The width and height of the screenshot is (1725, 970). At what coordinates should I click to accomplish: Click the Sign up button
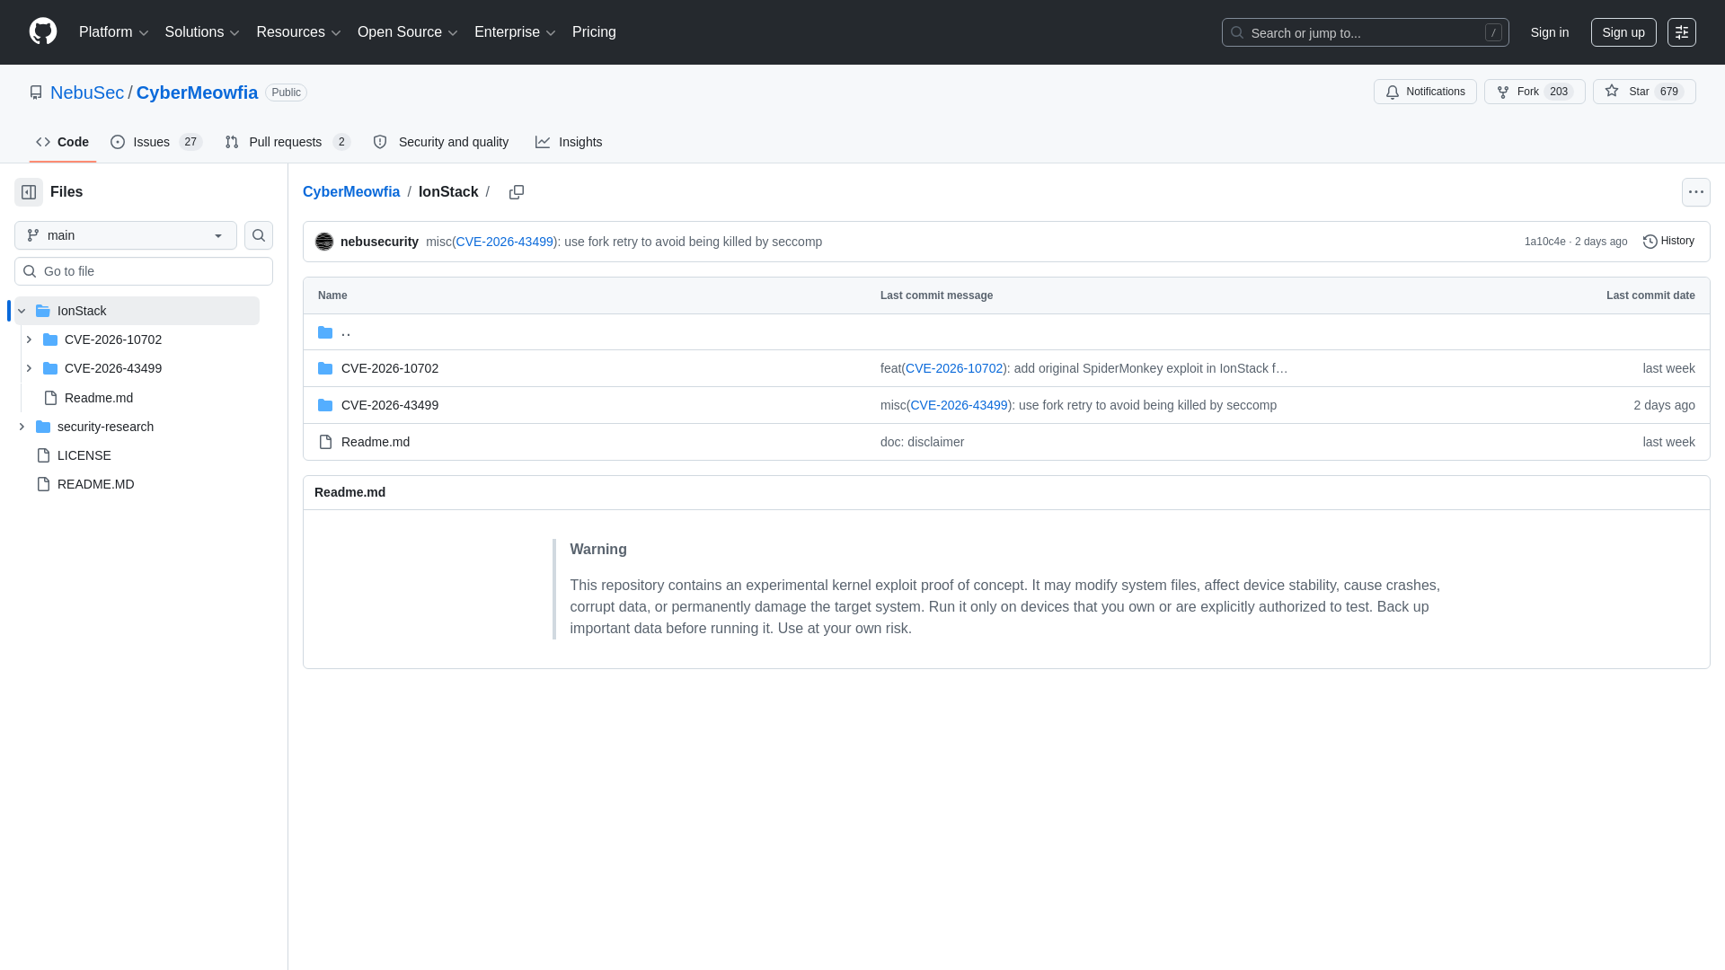pyautogui.click(x=1623, y=32)
